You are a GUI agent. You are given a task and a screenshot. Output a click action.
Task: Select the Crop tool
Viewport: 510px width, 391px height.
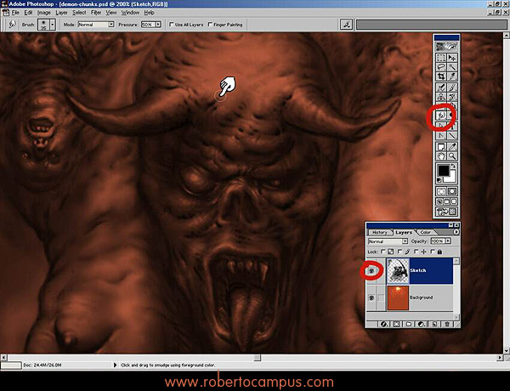coord(441,76)
